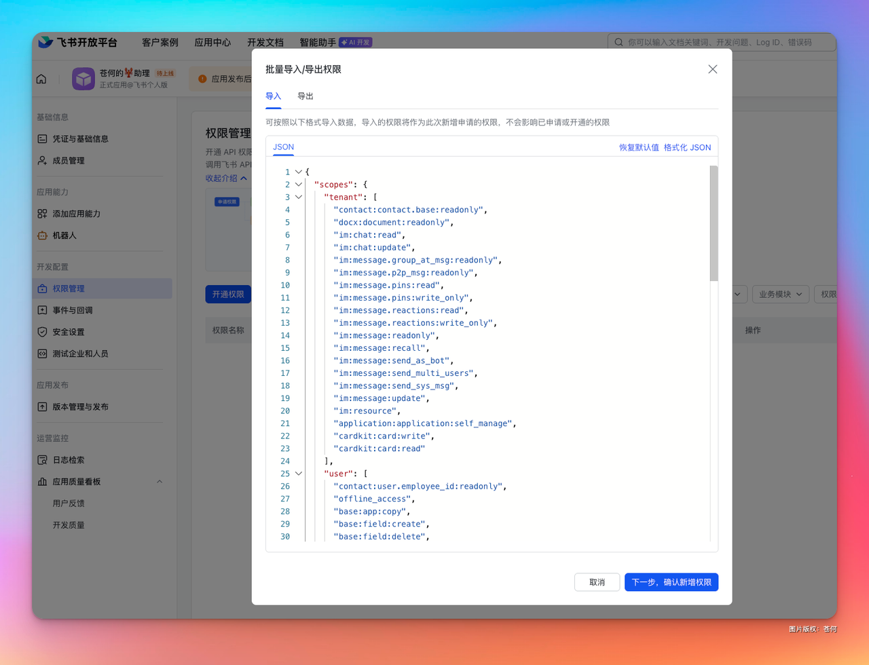This screenshot has height=665, width=869.
Task: Click the 版本管理与发布 upload icon
Action: 42,406
